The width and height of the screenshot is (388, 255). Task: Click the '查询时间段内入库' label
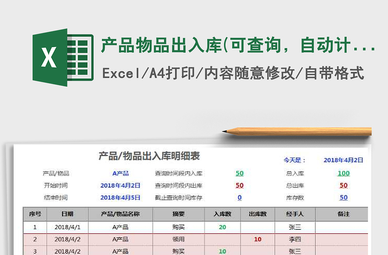(x=178, y=174)
